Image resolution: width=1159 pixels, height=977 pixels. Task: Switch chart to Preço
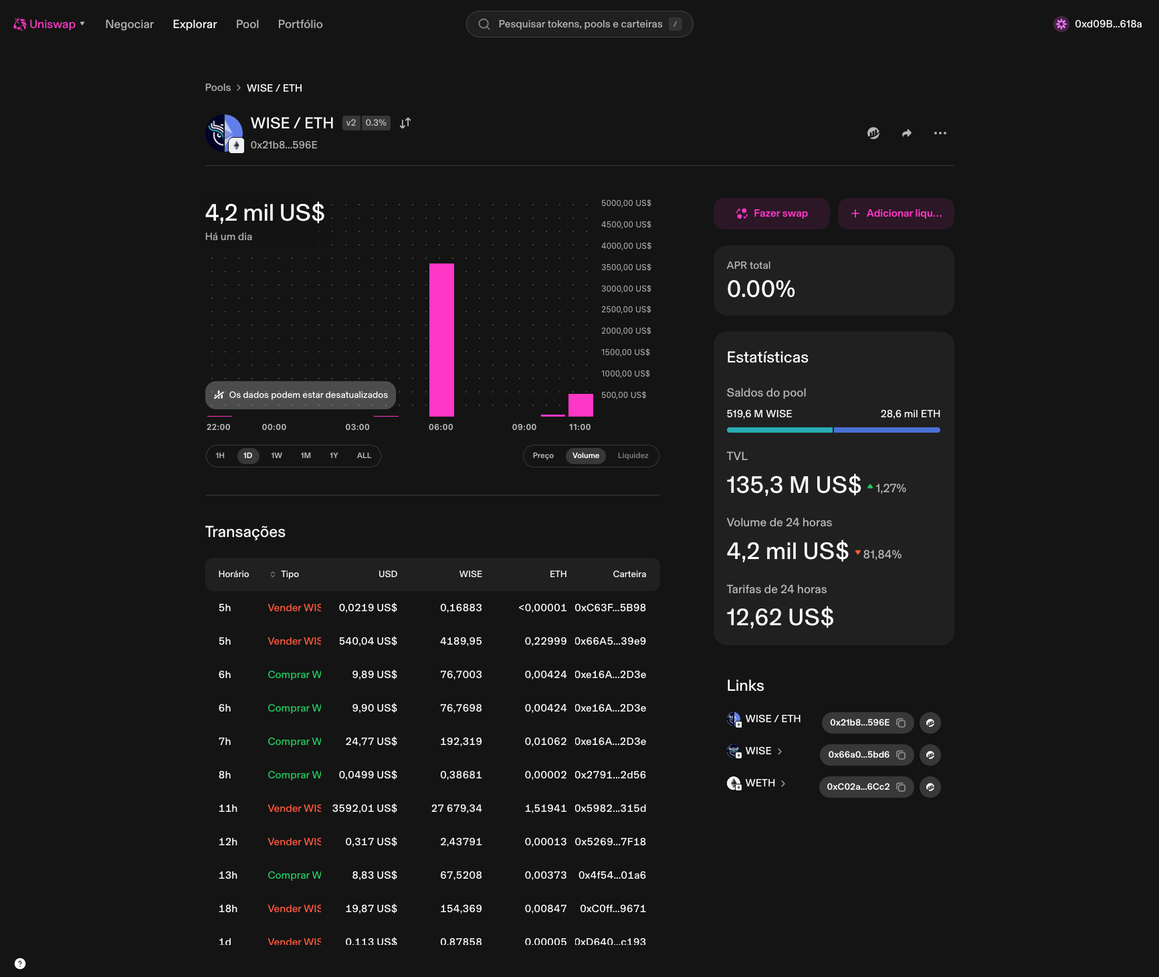(543, 455)
